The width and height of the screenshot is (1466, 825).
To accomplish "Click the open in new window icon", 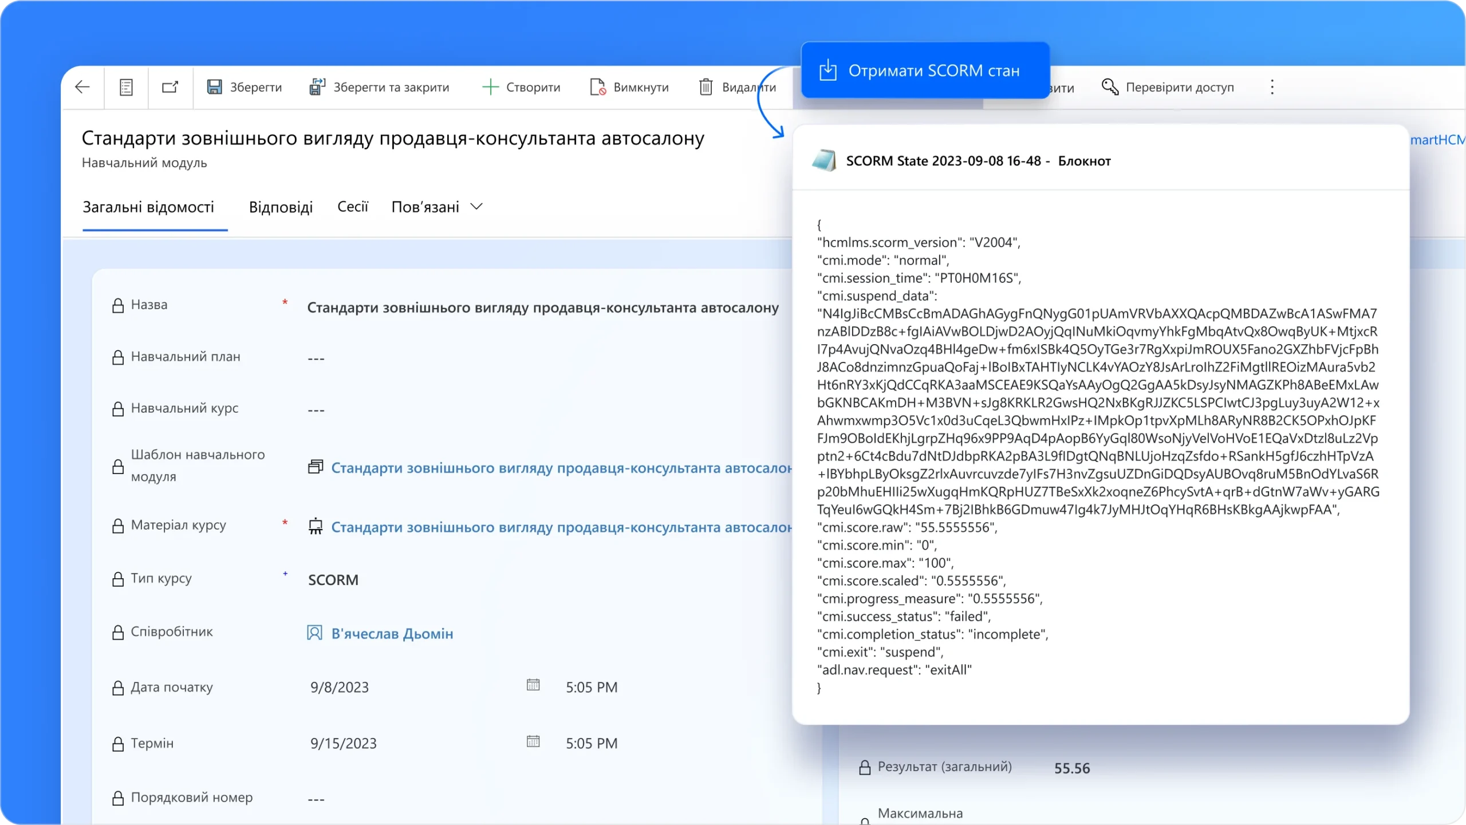I will (170, 87).
